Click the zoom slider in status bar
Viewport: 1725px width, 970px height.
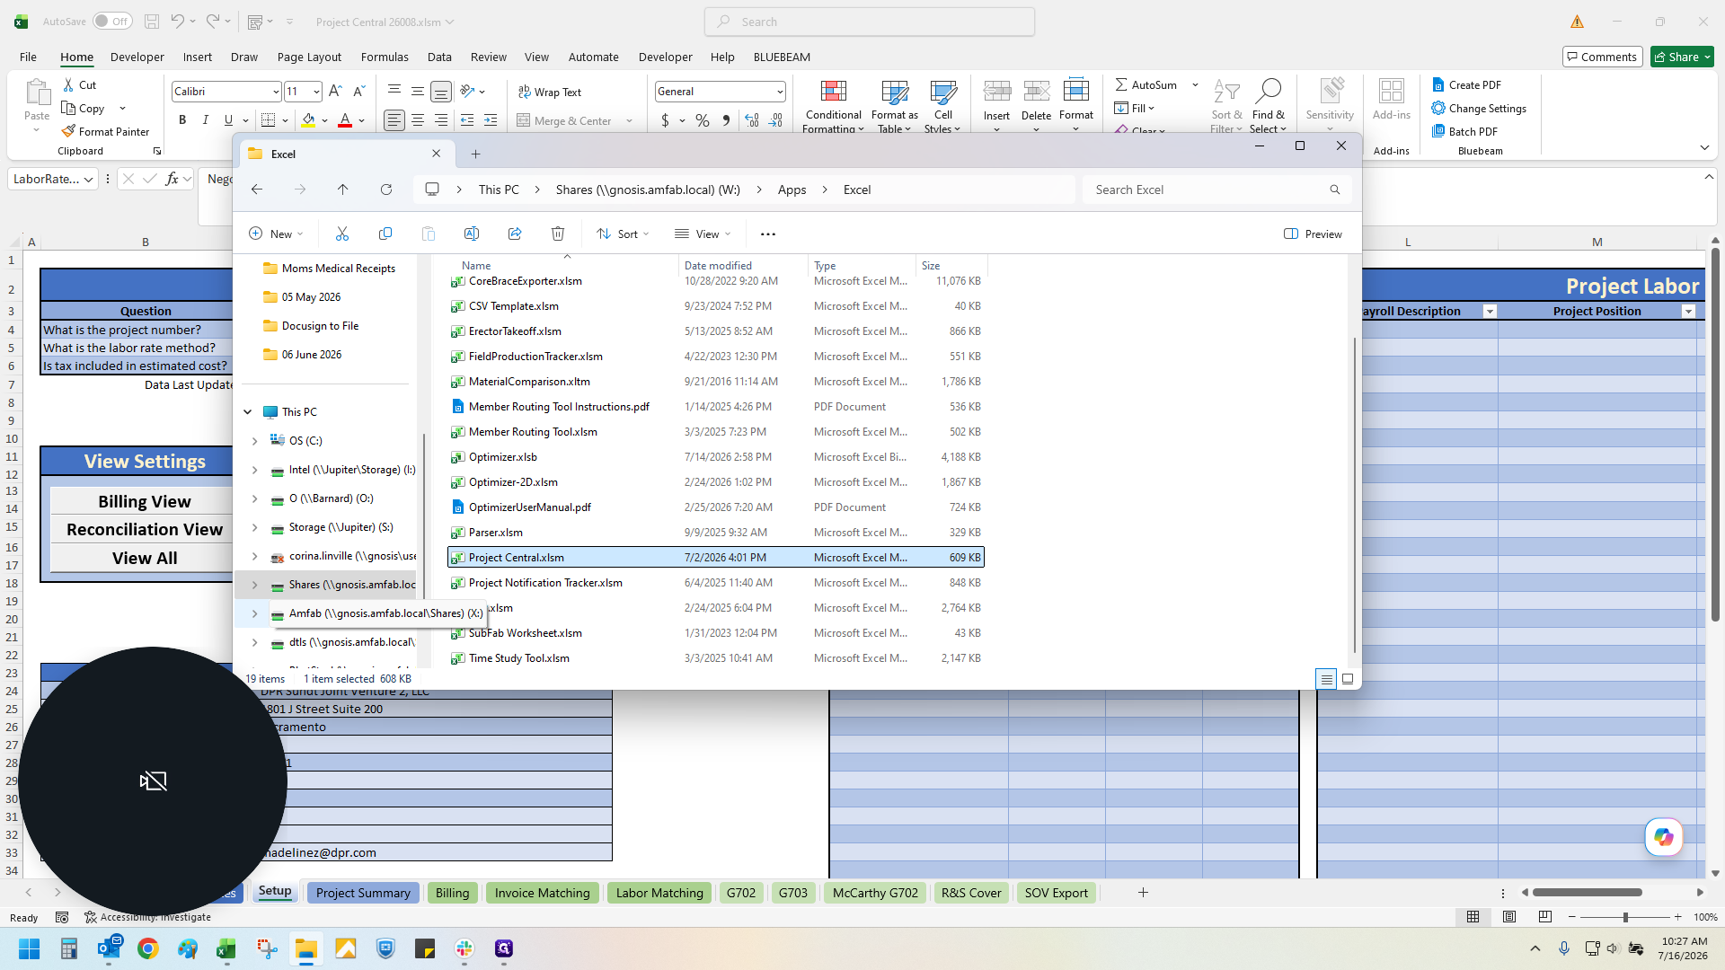point(1624,917)
